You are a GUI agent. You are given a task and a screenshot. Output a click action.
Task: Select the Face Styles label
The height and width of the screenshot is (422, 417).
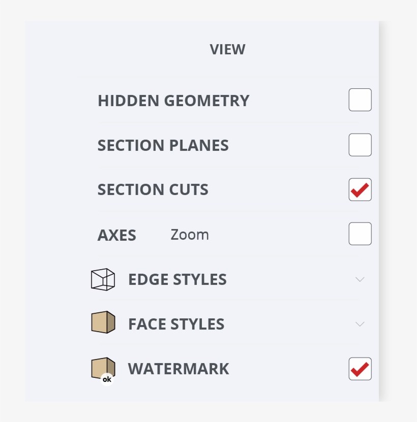(176, 324)
